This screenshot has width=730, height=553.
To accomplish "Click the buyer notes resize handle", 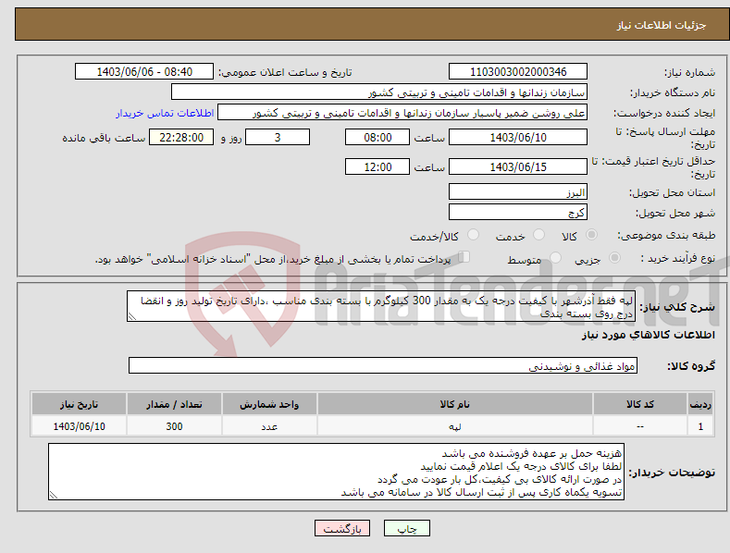I will [54, 496].
